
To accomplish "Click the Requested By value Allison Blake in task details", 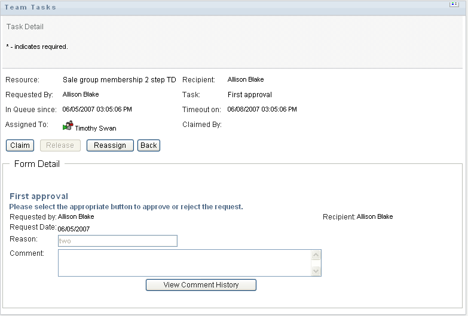I will click(x=81, y=94).
